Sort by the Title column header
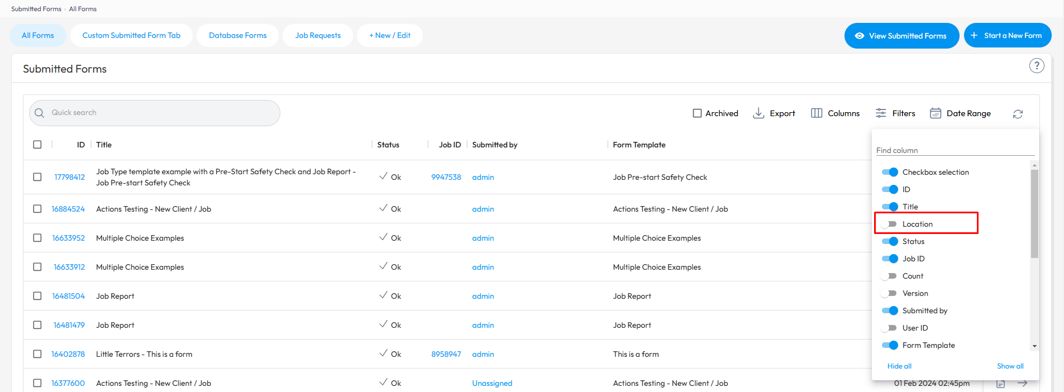This screenshot has height=392, width=1064. click(x=104, y=145)
